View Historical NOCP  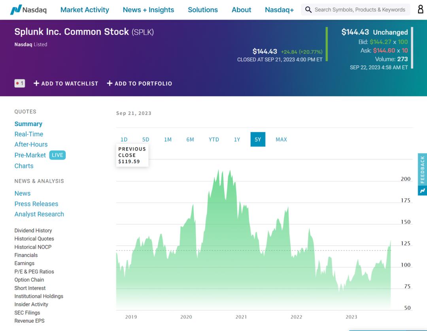pos(33,247)
